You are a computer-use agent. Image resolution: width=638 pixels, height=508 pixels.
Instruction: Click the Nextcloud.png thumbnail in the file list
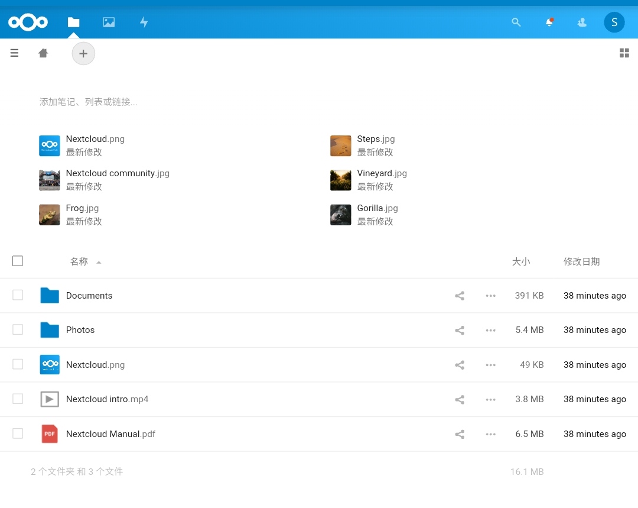pos(50,365)
